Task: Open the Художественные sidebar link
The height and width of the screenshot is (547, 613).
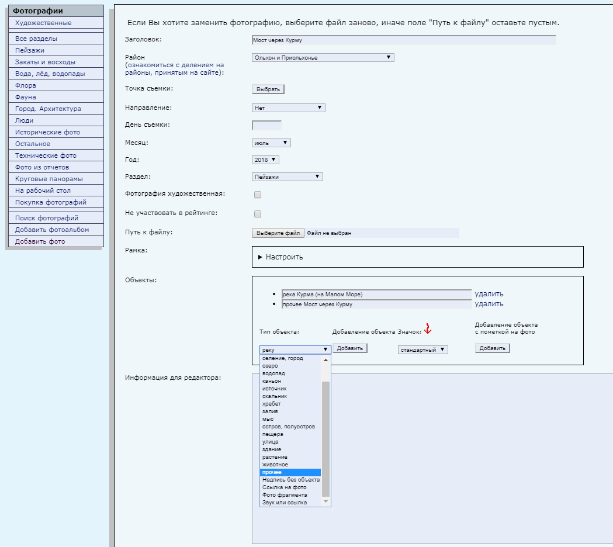Action: (56, 23)
